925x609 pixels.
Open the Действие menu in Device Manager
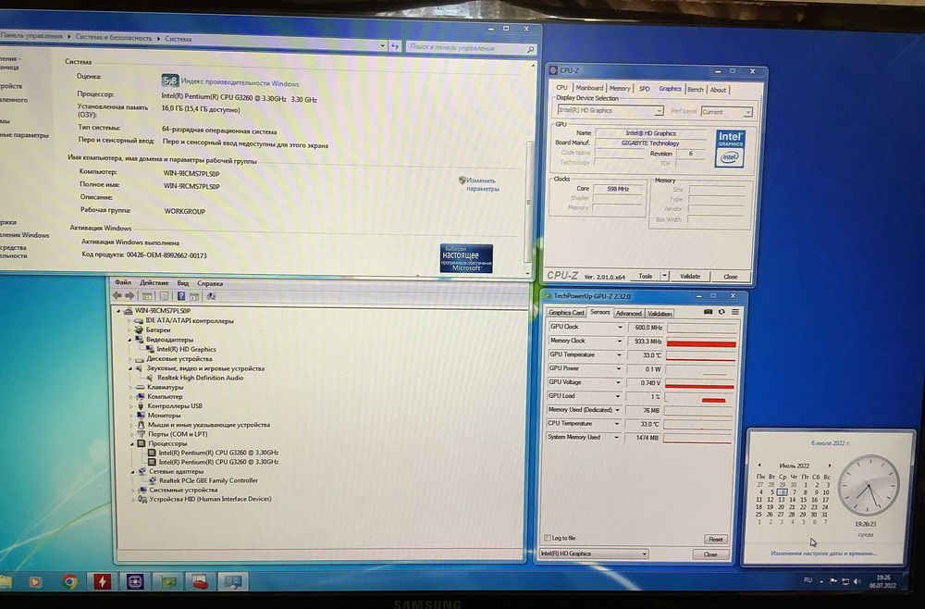click(x=154, y=282)
